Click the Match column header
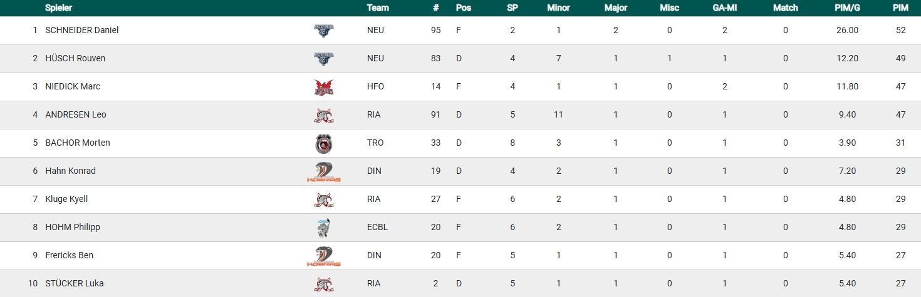Viewport: 921px width, 297px height. pyautogui.click(x=785, y=8)
